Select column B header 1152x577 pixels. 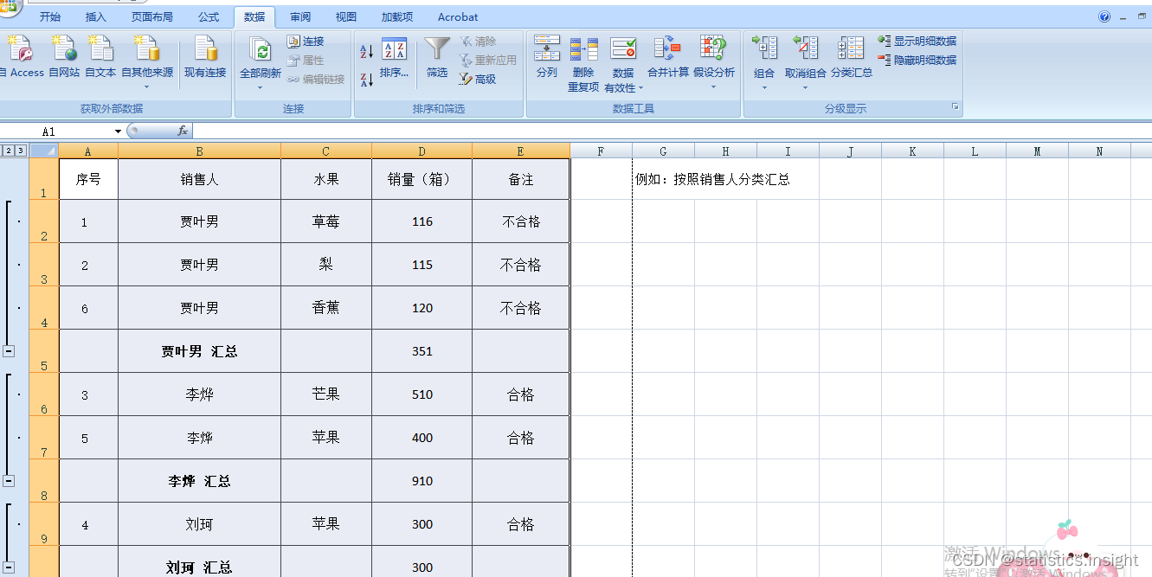(199, 151)
